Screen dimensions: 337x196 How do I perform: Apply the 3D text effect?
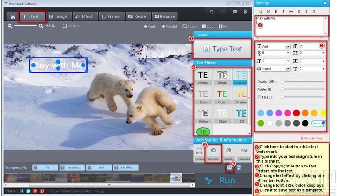coord(241,116)
